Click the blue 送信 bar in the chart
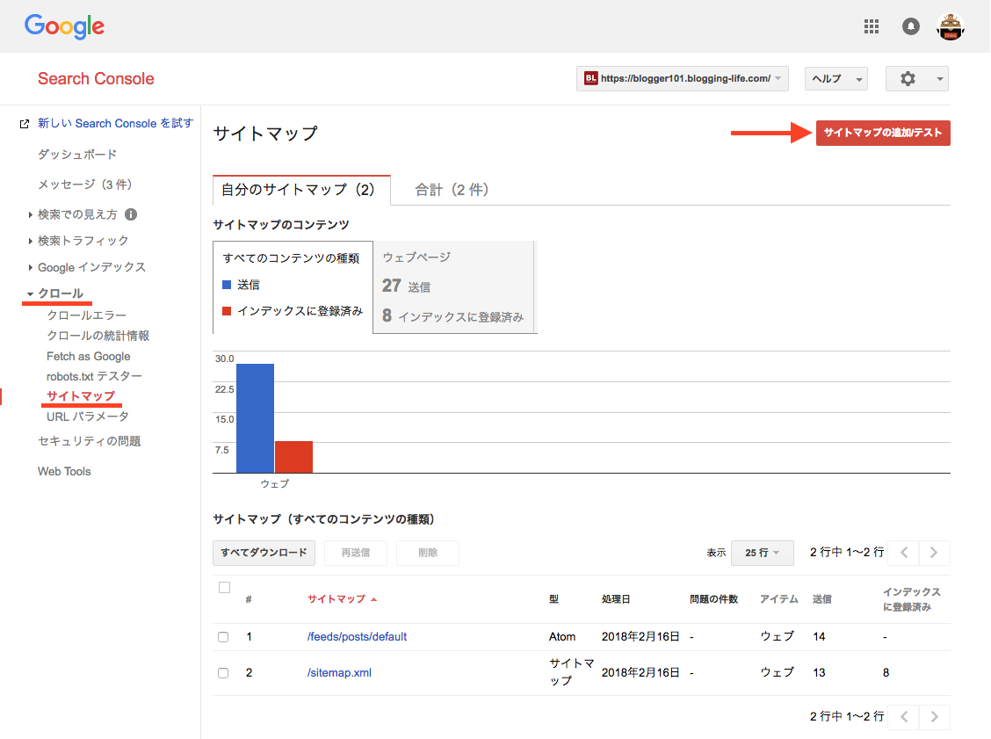 [x=256, y=418]
